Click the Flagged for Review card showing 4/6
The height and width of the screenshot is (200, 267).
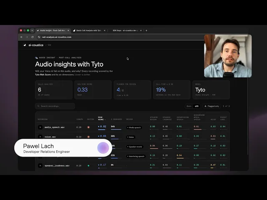[132, 90]
